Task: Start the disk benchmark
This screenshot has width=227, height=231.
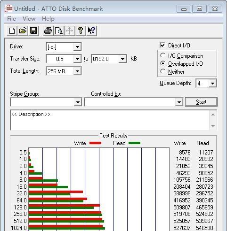Action: pos(201,102)
